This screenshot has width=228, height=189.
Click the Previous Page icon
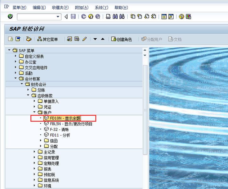tap(140, 16)
